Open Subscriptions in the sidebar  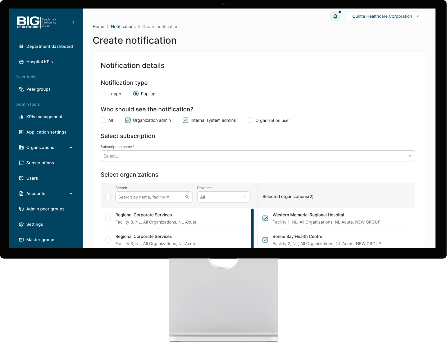pyautogui.click(x=40, y=163)
